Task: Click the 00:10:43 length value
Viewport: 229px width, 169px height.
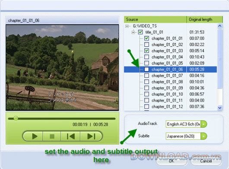Action: click(197, 57)
